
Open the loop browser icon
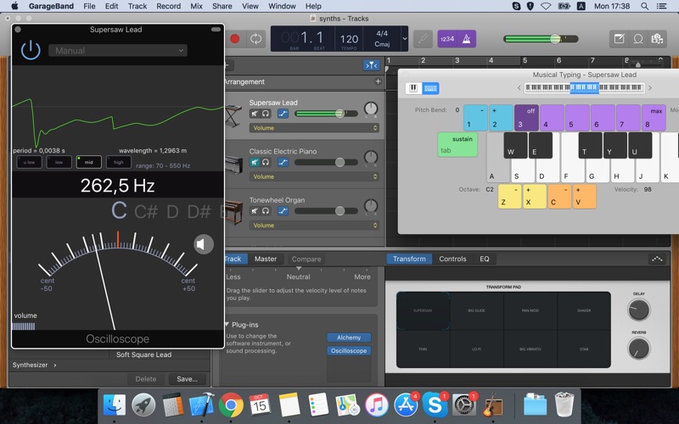coord(638,39)
